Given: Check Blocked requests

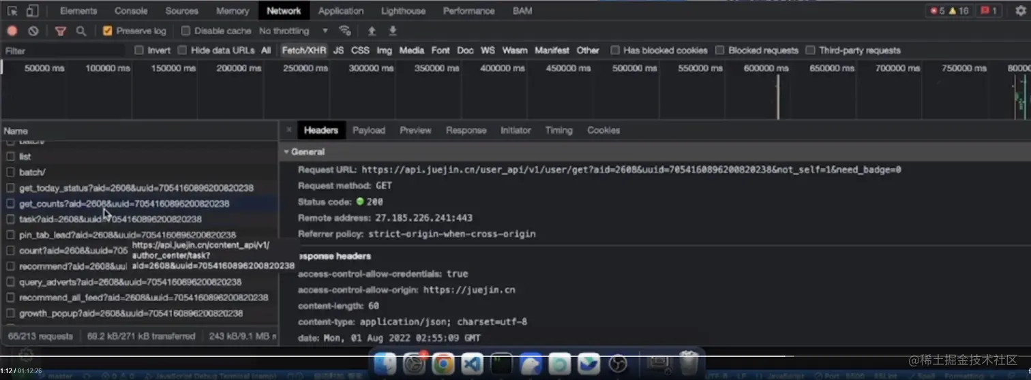Looking at the screenshot, I should [719, 50].
